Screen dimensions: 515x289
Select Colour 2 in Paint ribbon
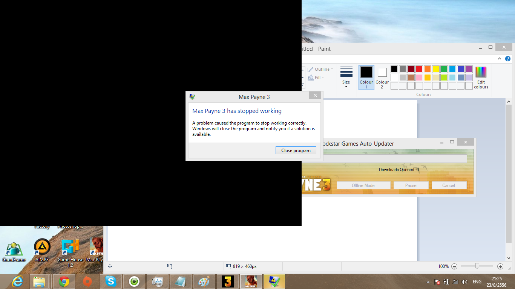click(382, 78)
